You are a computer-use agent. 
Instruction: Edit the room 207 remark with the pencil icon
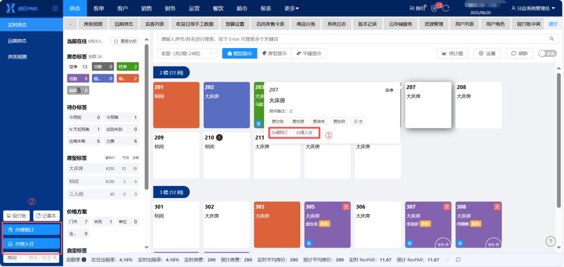coord(291,111)
